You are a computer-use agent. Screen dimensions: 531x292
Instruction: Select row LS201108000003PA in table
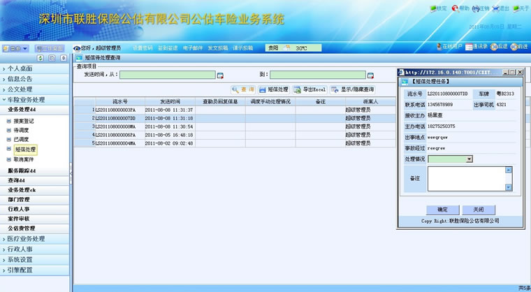point(235,110)
